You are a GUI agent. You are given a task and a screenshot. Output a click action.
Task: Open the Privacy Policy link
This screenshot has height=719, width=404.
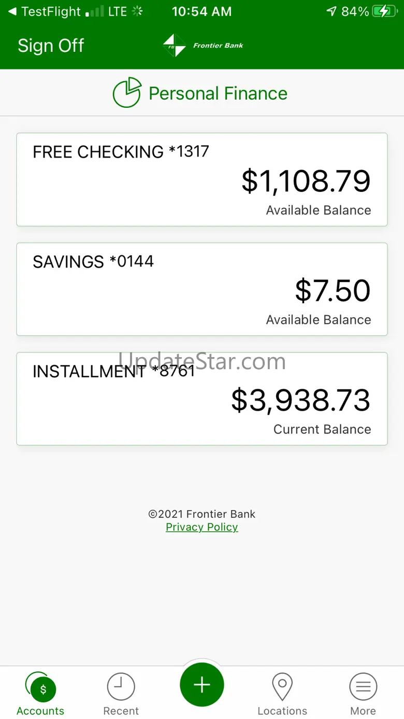coord(202,527)
